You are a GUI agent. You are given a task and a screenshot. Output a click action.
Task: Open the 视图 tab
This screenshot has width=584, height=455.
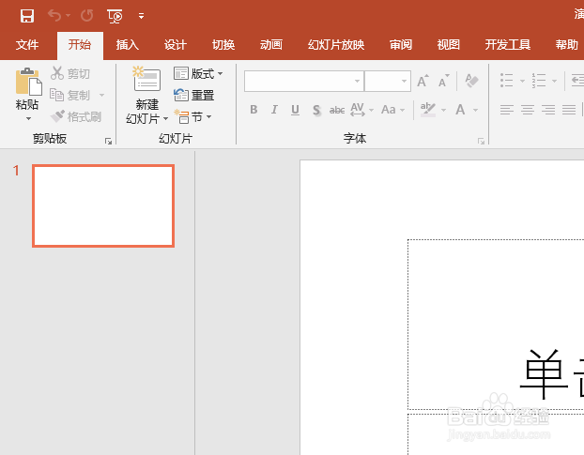coord(449,45)
